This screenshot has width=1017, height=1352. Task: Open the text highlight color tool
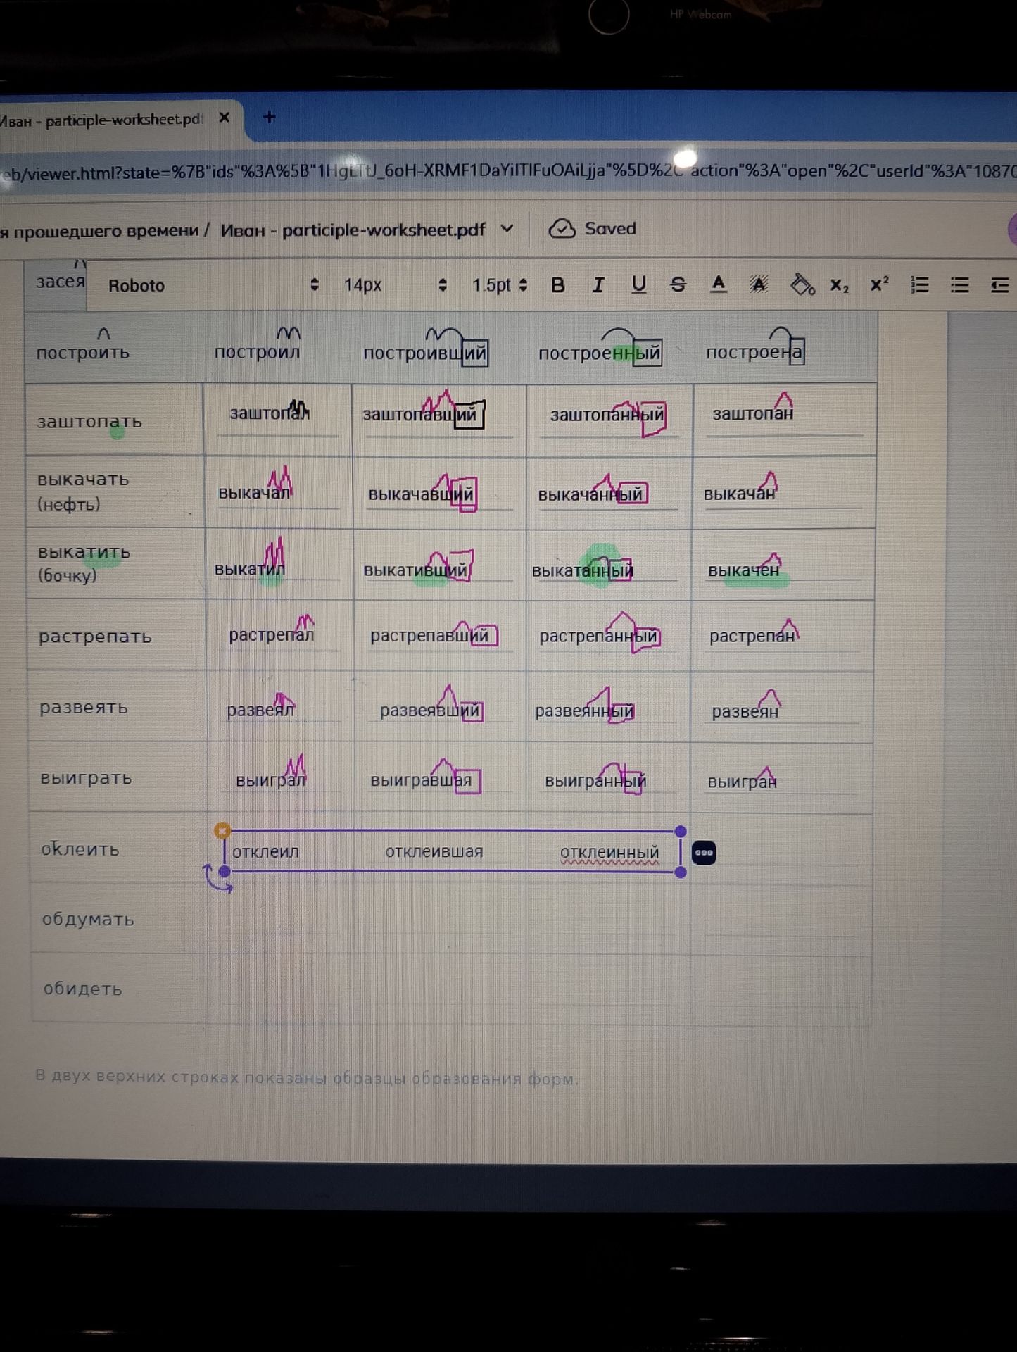(759, 284)
